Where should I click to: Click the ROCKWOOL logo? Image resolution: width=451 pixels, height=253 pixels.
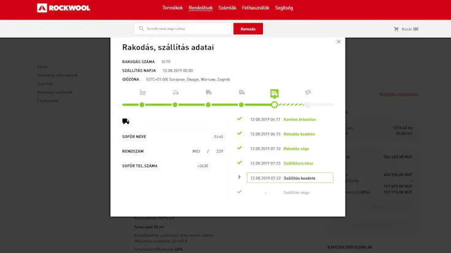(x=64, y=8)
